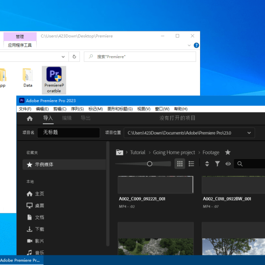Open the media filter funnel
Image resolution: width=265 pixels, height=265 pixels.
pyautogui.click(x=217, y=163)
